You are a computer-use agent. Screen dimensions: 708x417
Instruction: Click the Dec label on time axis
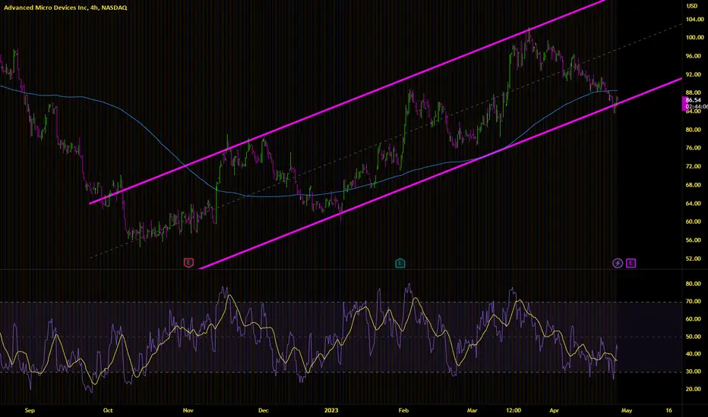[x=264, y=410]
